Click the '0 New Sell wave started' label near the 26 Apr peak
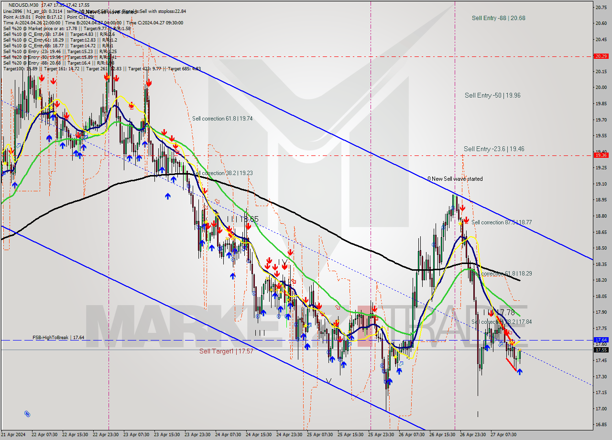This screenshot has height=440, width=612. [455, 179]
